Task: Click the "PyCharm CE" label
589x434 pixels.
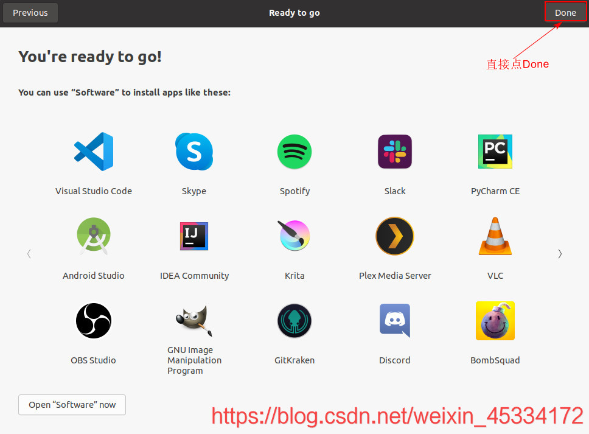Action: coord(495,191)
